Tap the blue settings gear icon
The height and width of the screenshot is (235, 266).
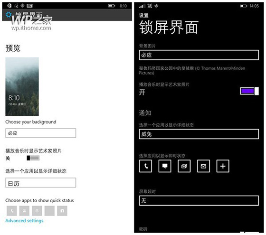pos(9,15)
